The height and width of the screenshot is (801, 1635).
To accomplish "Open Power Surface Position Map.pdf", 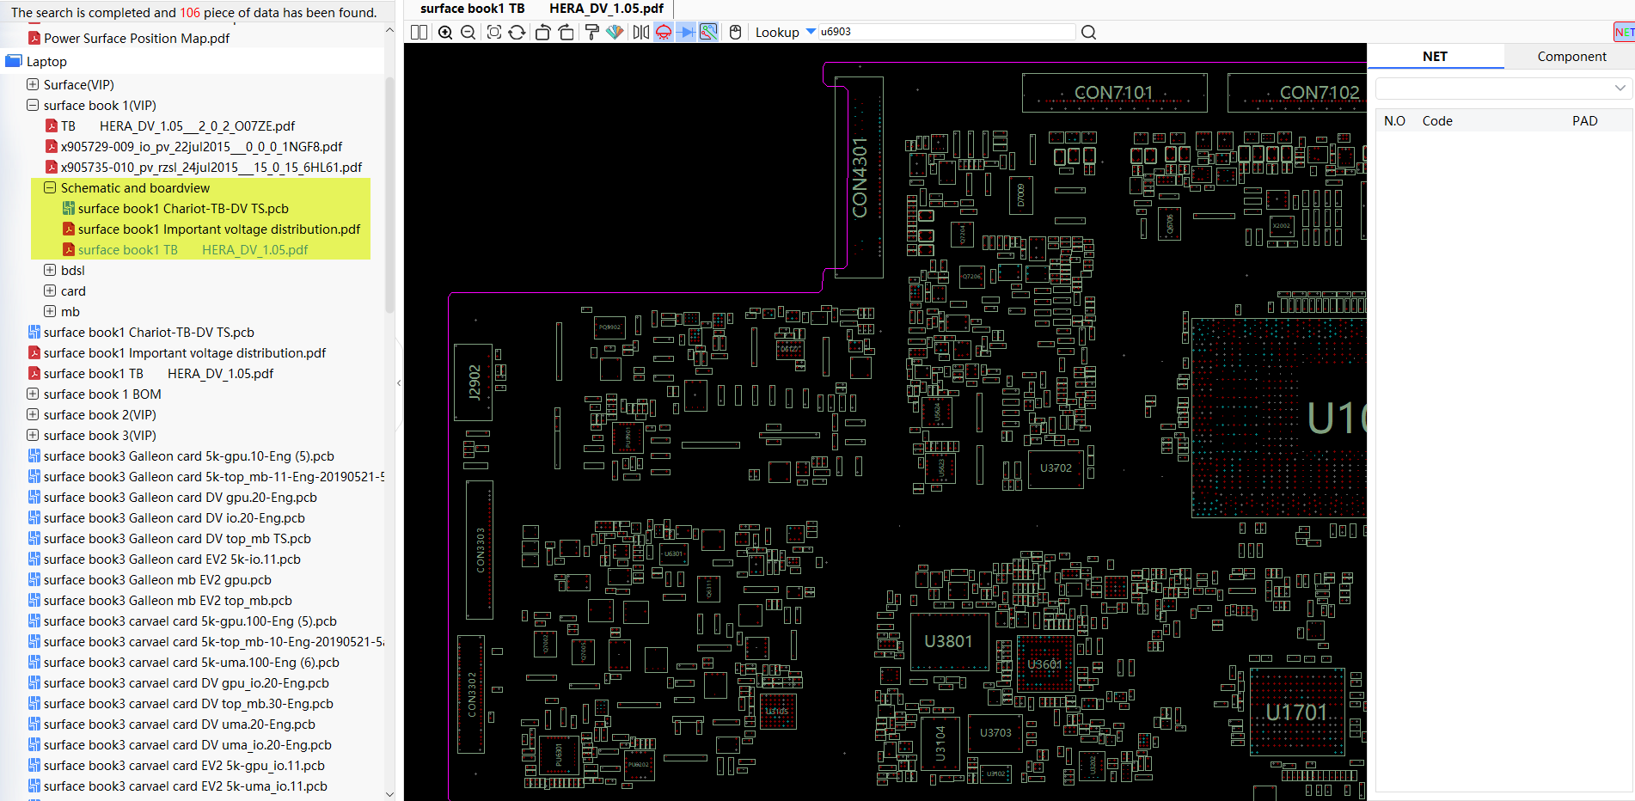I will (x=137, y=39).
